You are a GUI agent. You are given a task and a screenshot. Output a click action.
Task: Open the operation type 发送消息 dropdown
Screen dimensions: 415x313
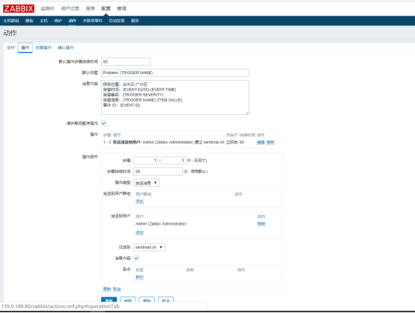click(146, 183)
